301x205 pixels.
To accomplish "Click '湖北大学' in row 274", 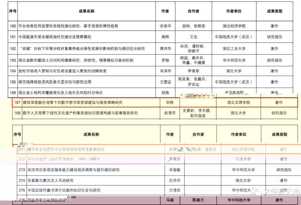I will click(x=243, y=180).
